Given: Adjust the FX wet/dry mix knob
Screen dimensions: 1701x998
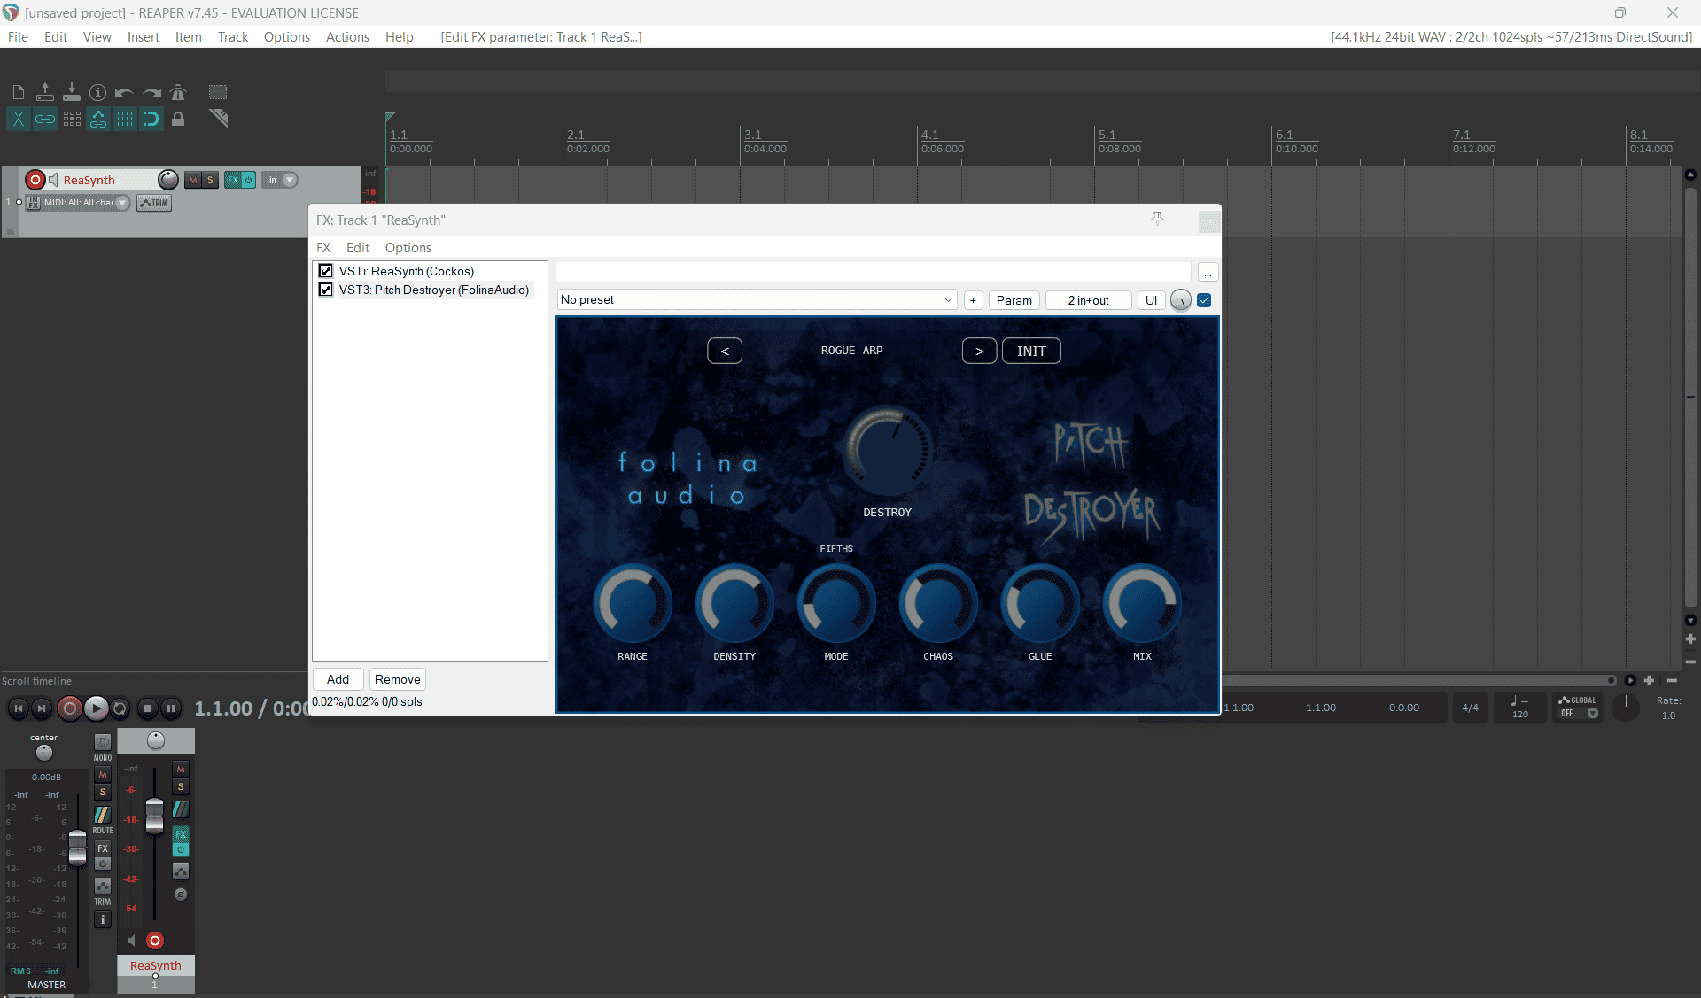Looking at the screenshot, I should (1181, 300).
